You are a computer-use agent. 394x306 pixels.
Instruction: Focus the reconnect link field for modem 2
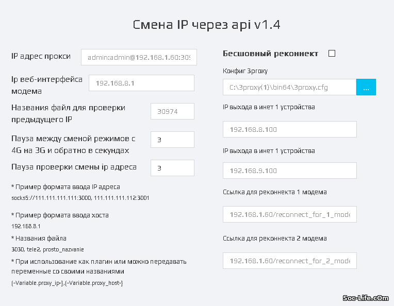[x=289, y=261]
